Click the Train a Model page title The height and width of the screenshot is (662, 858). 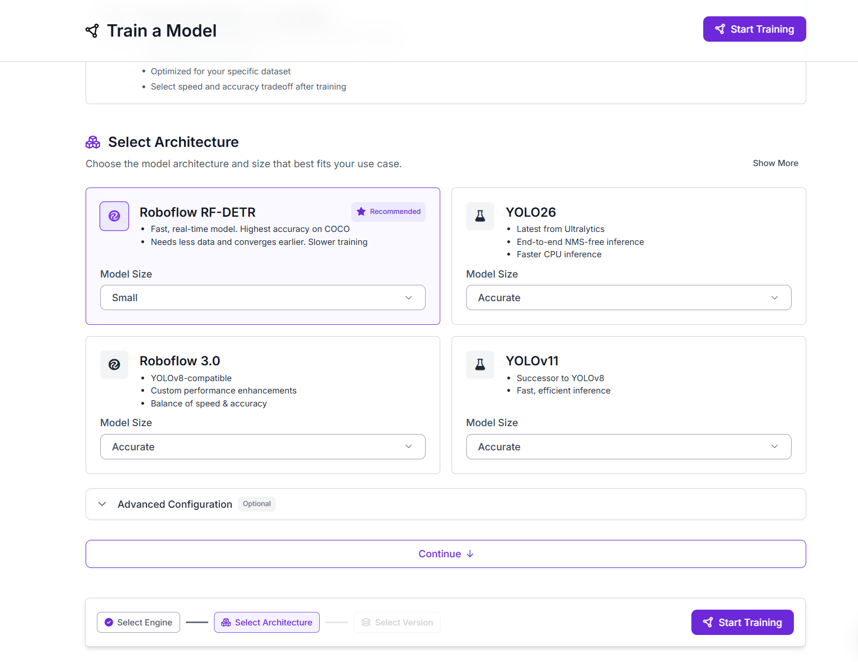click(162, 31)
